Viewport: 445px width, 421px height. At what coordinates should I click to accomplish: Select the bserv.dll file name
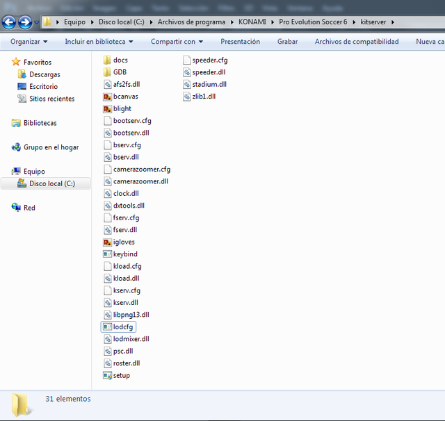(x=126, y=157)
